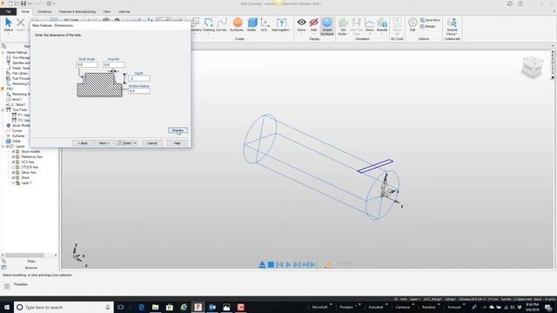Click New document icon in title bar
The width and height of the screenshot is (557, 313).
pyautogui.click(x=10, y=3)
